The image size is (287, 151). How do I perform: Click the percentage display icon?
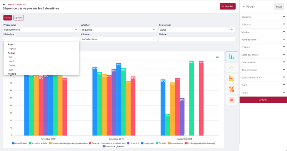click(232, 89)
